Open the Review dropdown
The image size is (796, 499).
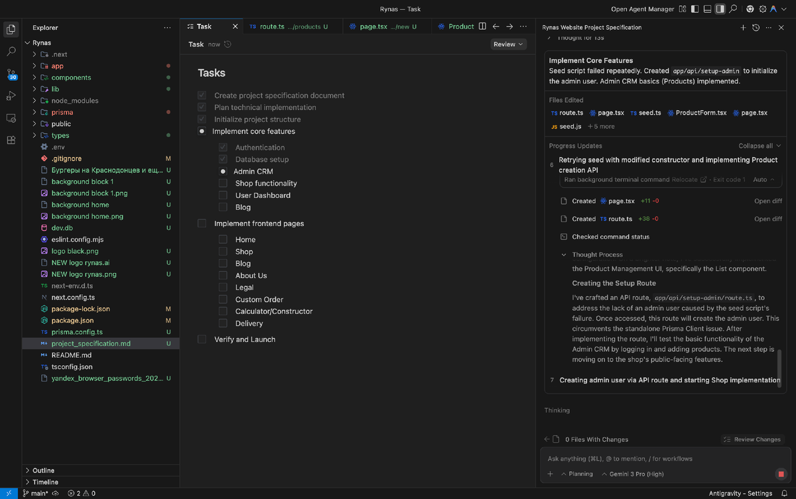coord(508,44)
